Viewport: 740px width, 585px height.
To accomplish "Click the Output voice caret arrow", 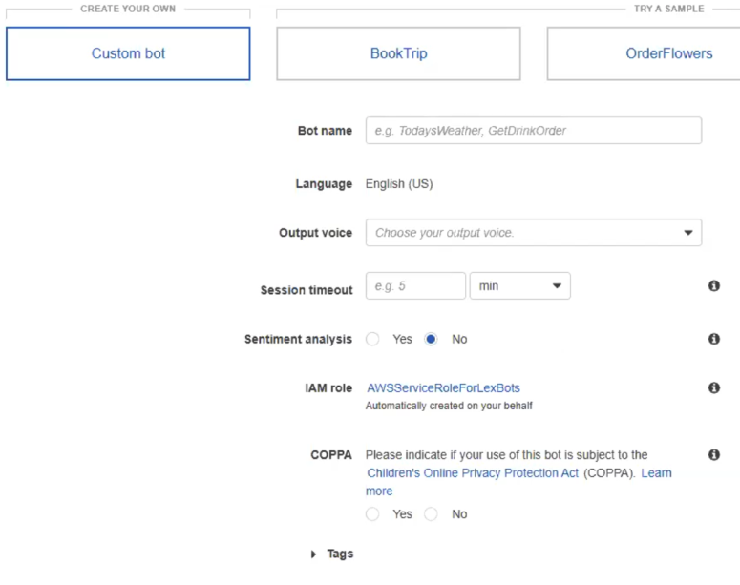I will tap(687, 233).
